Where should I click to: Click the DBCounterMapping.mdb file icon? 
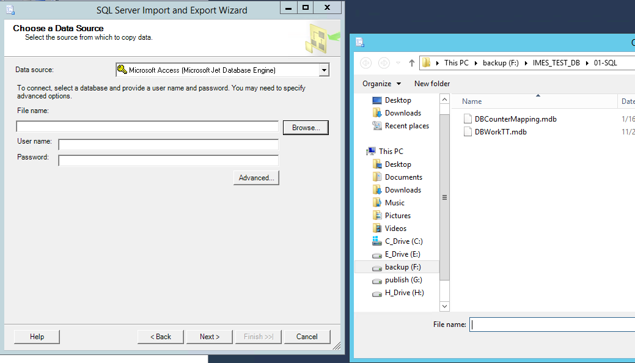(468, 119)
